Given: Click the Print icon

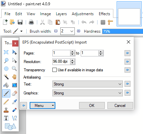Looking at the screenshot, I should [31, 22].
